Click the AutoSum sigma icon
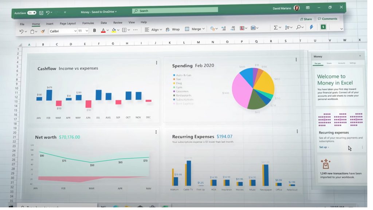Viewport: 373px width, 210px height. click(276, 28)
